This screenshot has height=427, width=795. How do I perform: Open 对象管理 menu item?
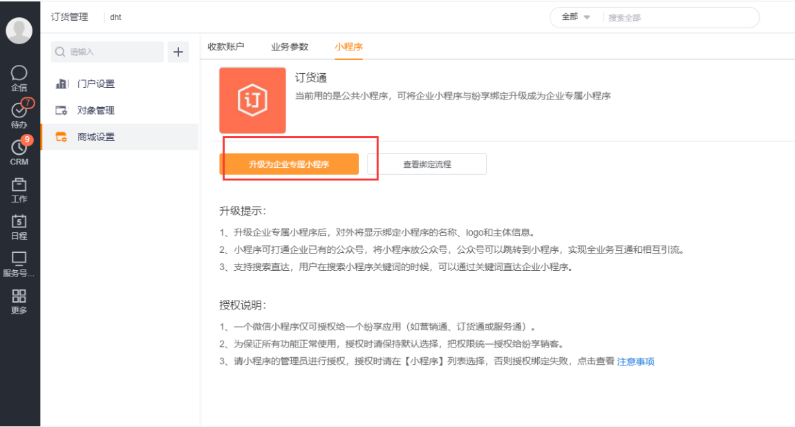pos(120,111)
